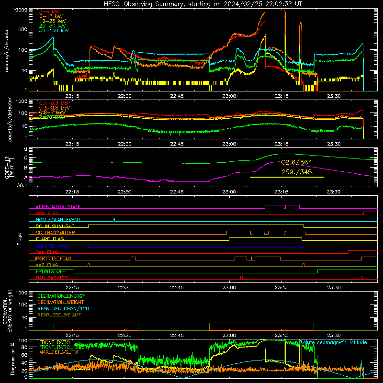Click the yellow flare duration bar in the GOES panel
Viewport: 383px width, 383px height.
click(287, 177)
